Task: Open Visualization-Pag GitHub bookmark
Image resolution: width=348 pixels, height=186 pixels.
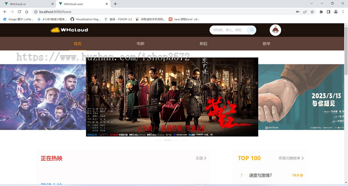Action: pyautogui.click(x=86, y=19)
